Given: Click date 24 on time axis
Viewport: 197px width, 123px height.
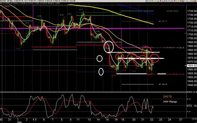Looking at the screenshot, I should (170, 120).
